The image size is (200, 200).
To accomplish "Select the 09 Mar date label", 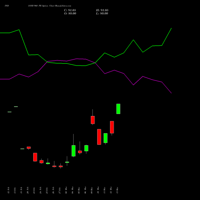I will tap(92, 190).
